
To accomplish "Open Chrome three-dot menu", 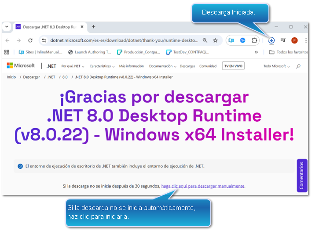I will tap(306, 40).
